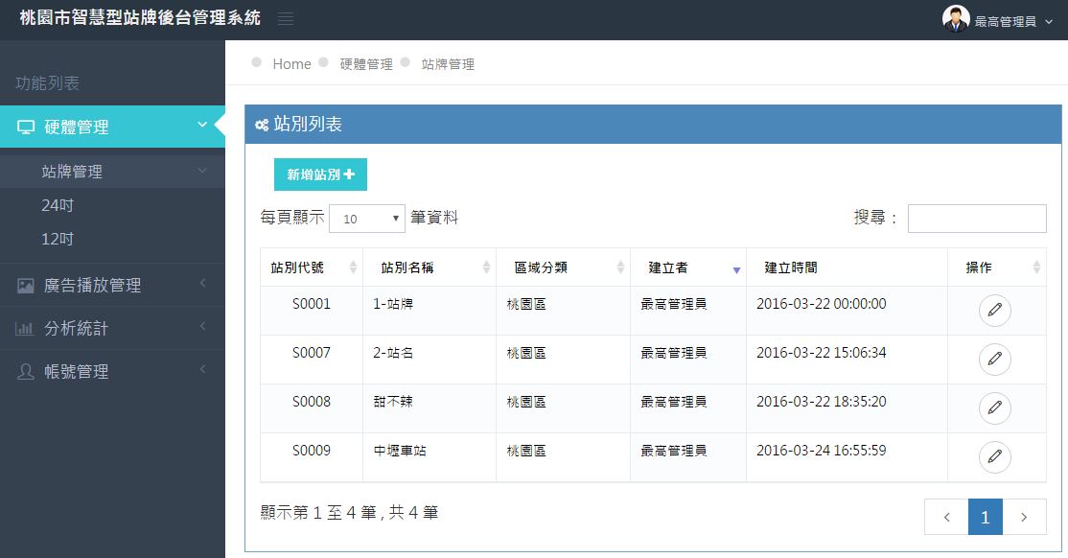Click the 搜尋 search input field
Image resolution: width=1068 pixels, height=558 pixels.
tap(977, 219)
